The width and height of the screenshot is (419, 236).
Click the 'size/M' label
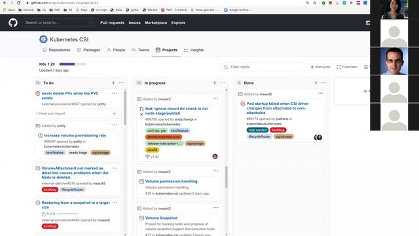153,150
